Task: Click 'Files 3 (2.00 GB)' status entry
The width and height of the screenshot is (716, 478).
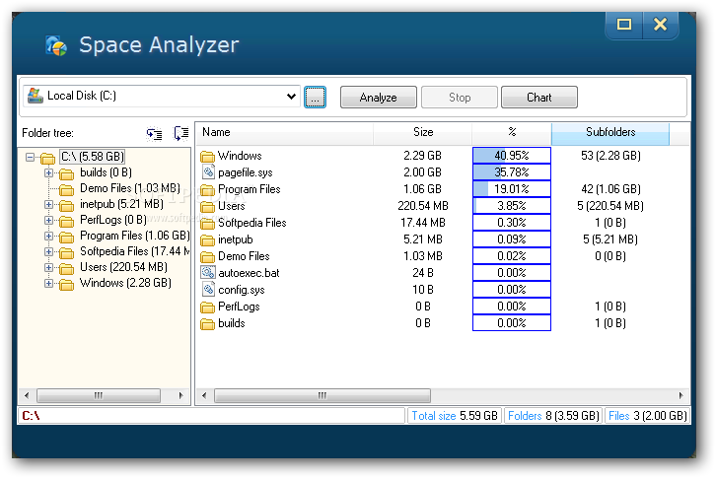Action: tap(648, 416)
